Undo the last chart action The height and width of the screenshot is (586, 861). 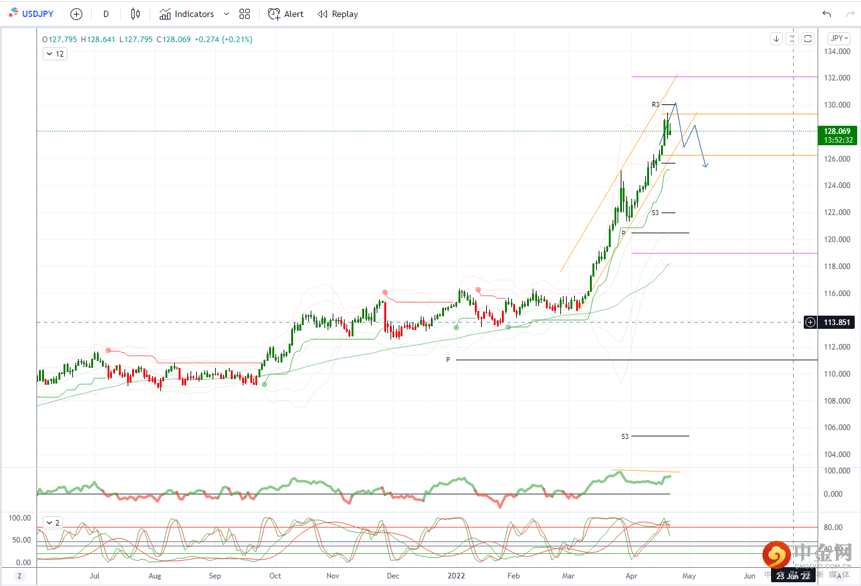(x=826, y=14)
